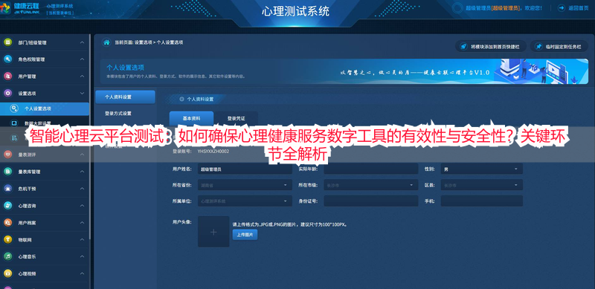Image resolution: width=595 pixels, height=289 pixels.
Task: Click the 危机干预 alarm icon
Action: point(7,189)
